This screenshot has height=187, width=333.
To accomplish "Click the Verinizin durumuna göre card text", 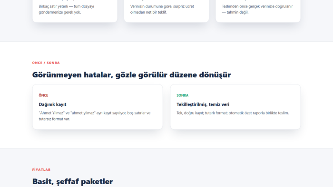I will tap(162, 9).
